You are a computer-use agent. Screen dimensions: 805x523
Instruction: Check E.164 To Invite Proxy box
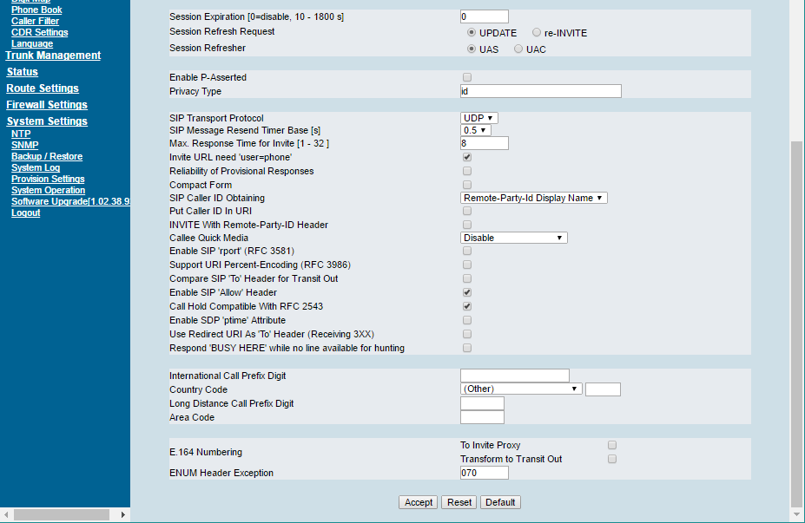pyautogui.click(x=612, y=445)
